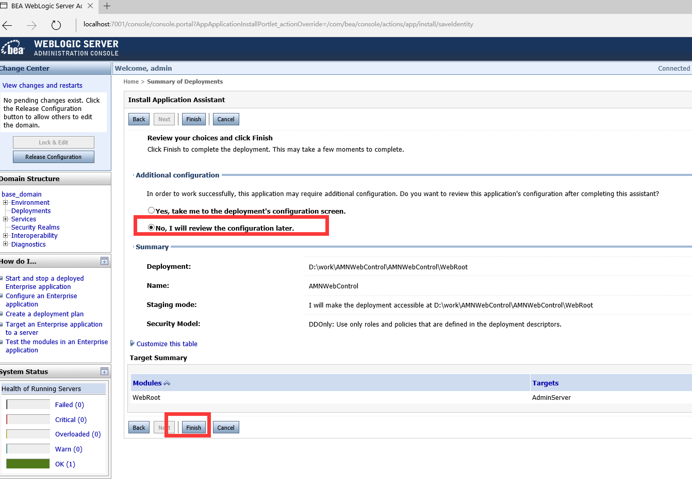The image size is (692, 486).
Task: Open a new browser tab
Action: [x=107, y=6]
